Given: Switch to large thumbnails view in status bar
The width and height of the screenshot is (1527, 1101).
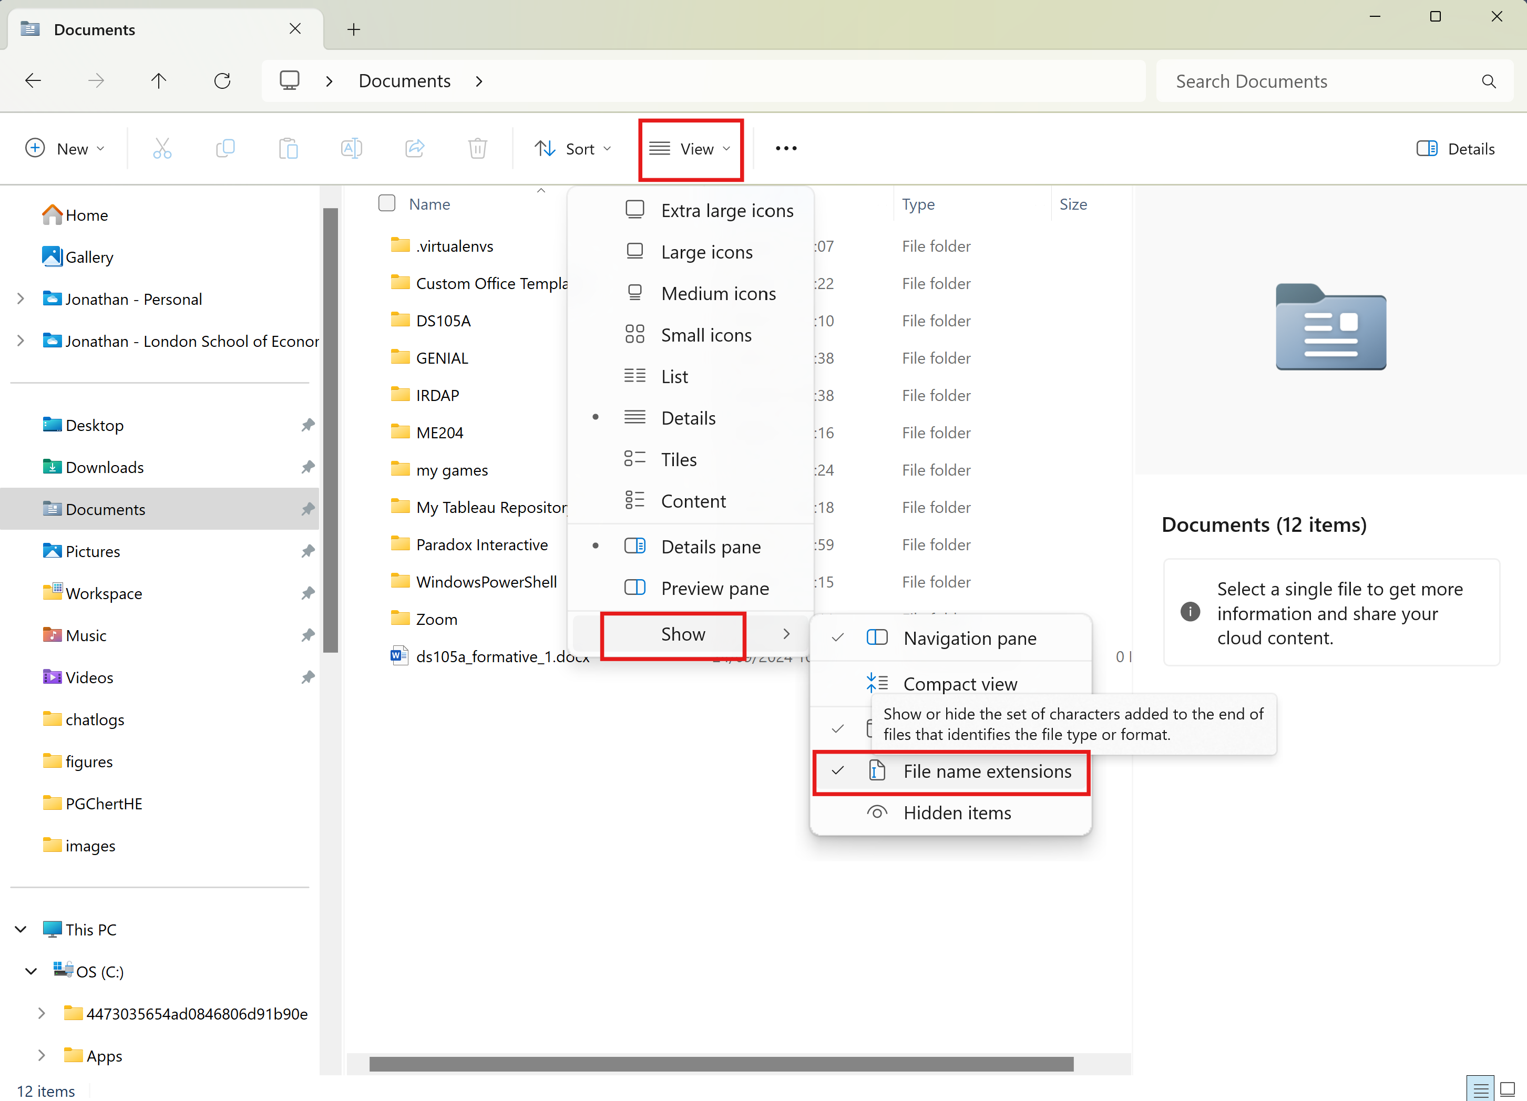Looking at the screenshot, I should point(1508,1089).
